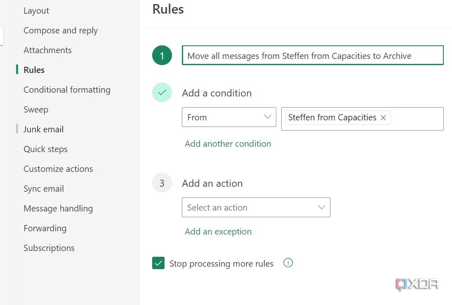Viewport: 452px width, 305px height.
Task: Select the step 3 circle badge
Action: [162, 183]
